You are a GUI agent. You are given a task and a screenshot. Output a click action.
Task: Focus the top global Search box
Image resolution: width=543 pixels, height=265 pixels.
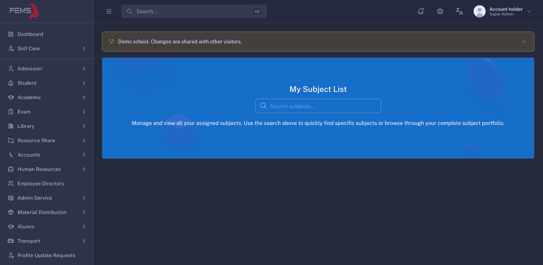tap(194, 11)
